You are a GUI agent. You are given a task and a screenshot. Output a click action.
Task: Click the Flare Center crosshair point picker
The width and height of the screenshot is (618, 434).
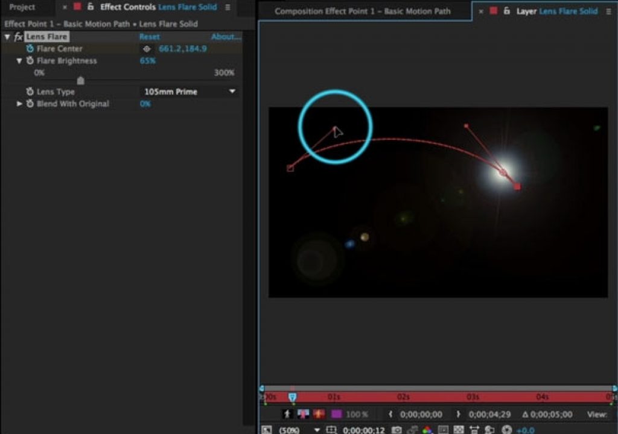147,49
